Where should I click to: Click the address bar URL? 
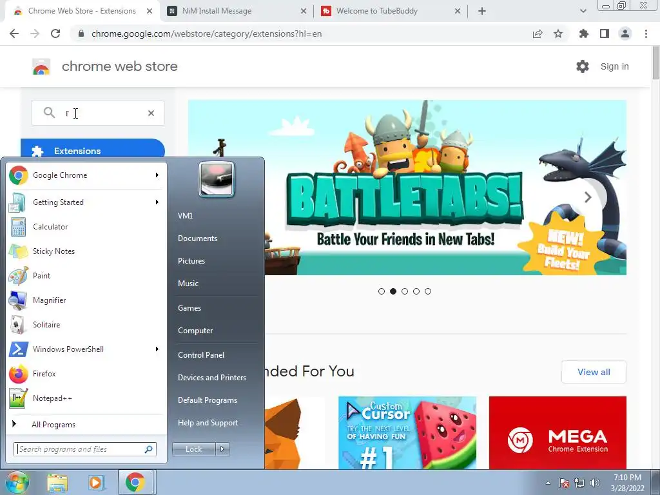206,34
